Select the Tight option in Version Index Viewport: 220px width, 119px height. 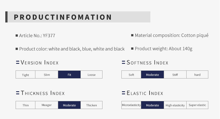tap(25, 75)
